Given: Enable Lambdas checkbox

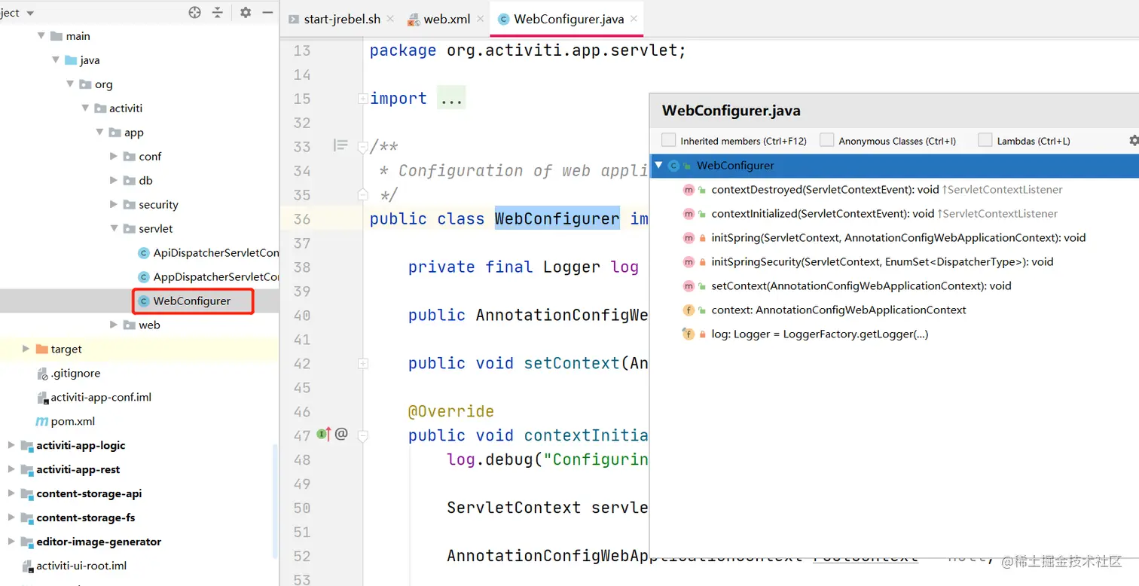Looking at the screenshot, I should click(x=985, y=140).
